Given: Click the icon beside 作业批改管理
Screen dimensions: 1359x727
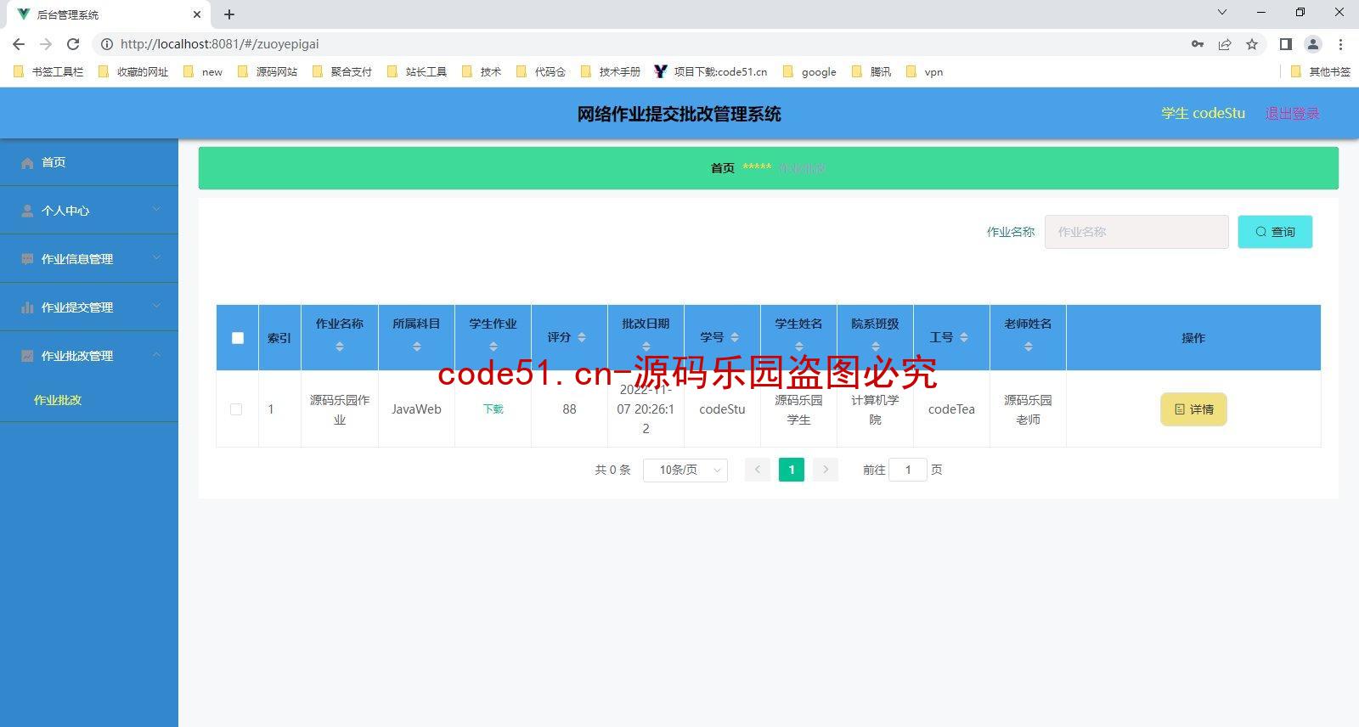Looking at the screenshot, I should 27,356.
